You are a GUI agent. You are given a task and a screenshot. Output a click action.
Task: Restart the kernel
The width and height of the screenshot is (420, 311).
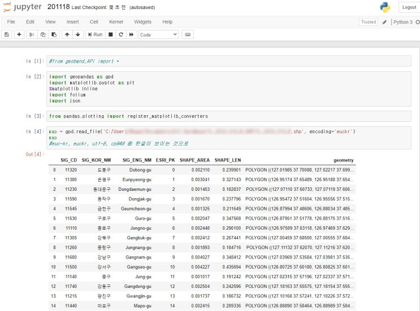pos(121,34)
